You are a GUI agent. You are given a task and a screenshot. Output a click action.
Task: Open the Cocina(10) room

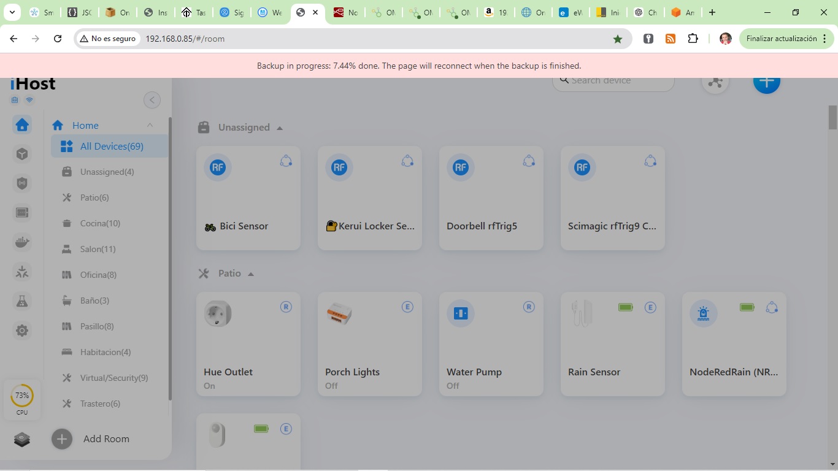point(109,223)
